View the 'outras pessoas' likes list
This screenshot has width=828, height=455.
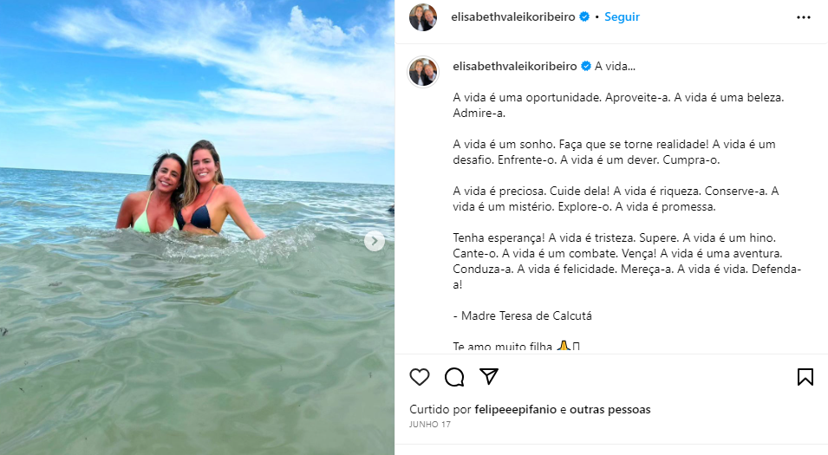tap(610, 409)
